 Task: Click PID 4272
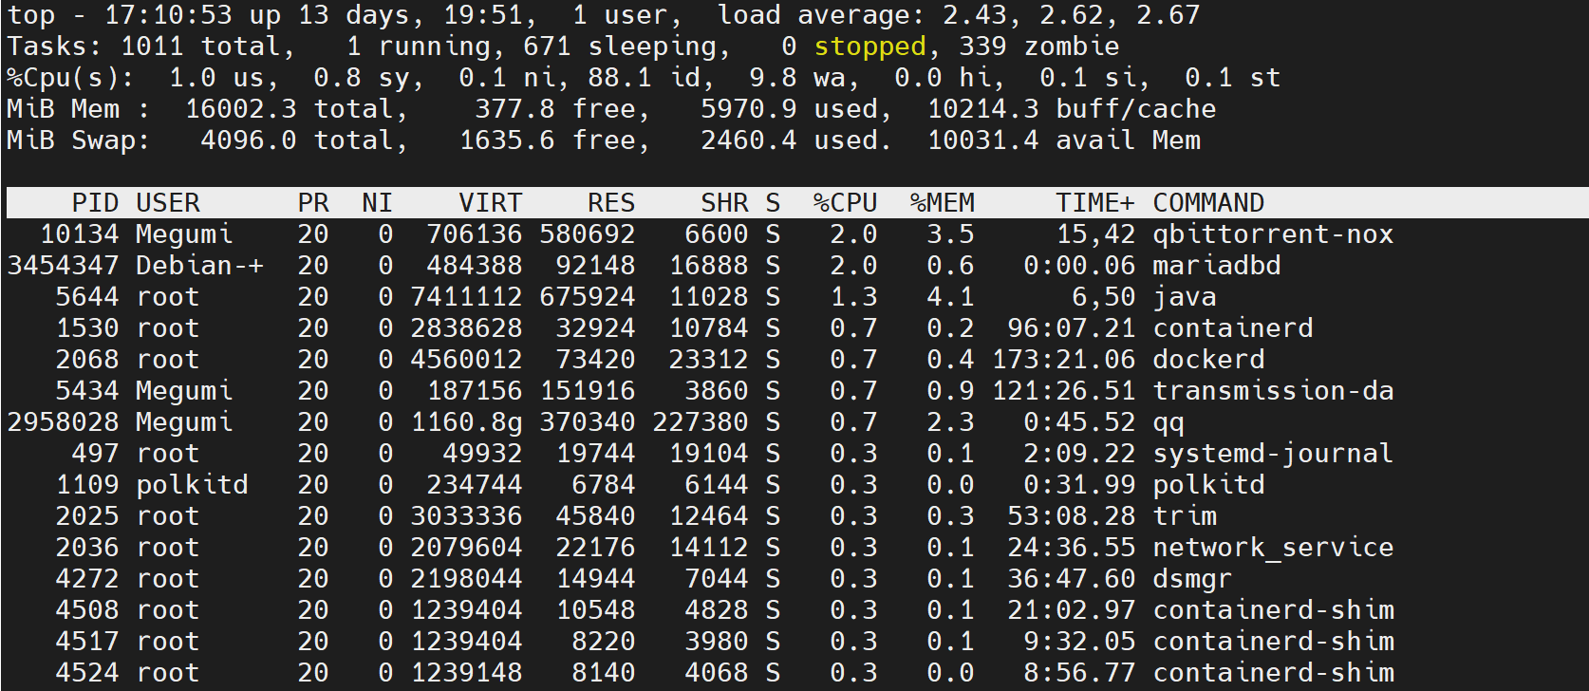[x=87, y=579]
